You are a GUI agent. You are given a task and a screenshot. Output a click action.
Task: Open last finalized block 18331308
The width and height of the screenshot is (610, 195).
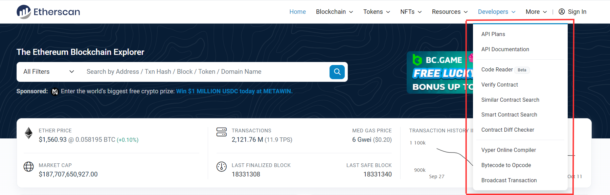tap(246, 174)
